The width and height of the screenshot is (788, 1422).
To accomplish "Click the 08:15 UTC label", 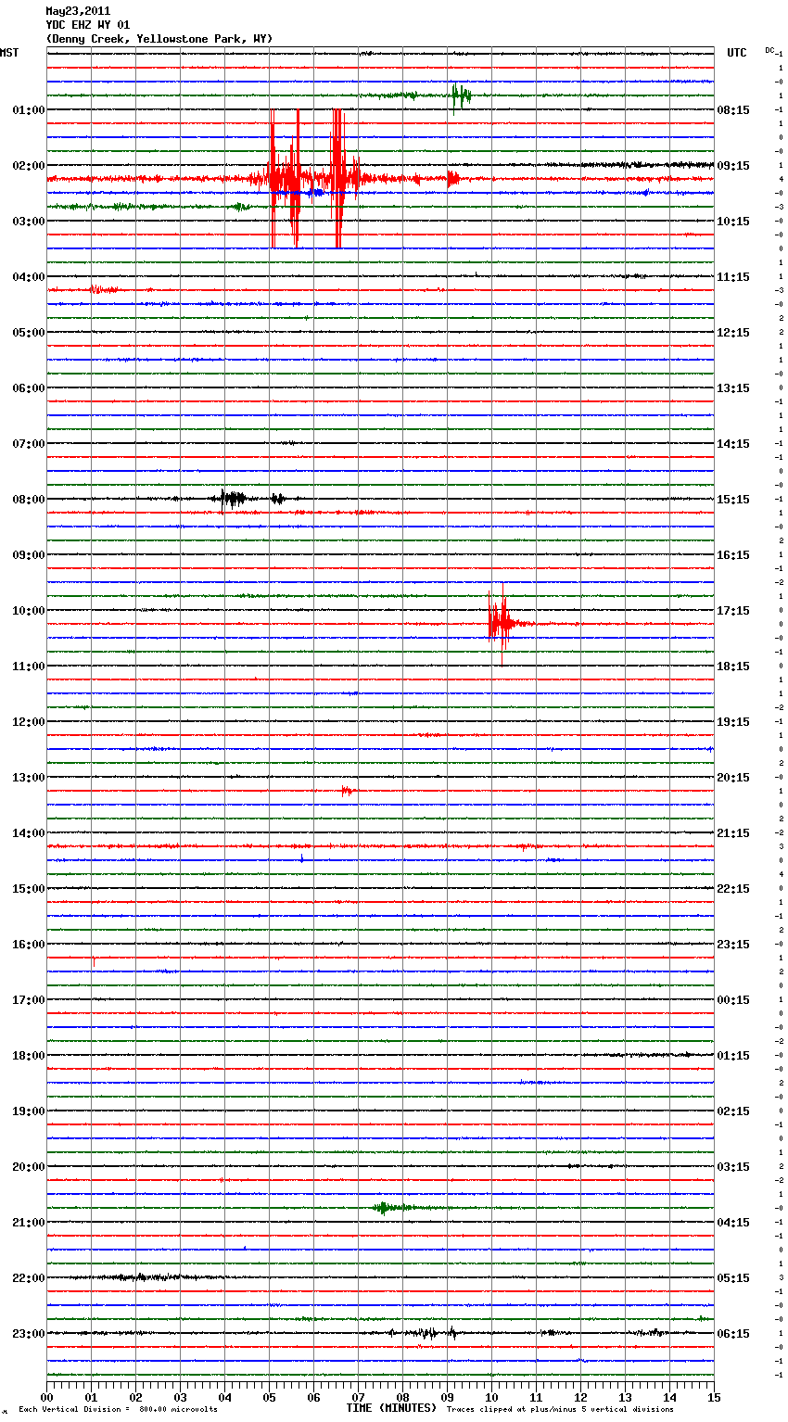I will 733,110.
